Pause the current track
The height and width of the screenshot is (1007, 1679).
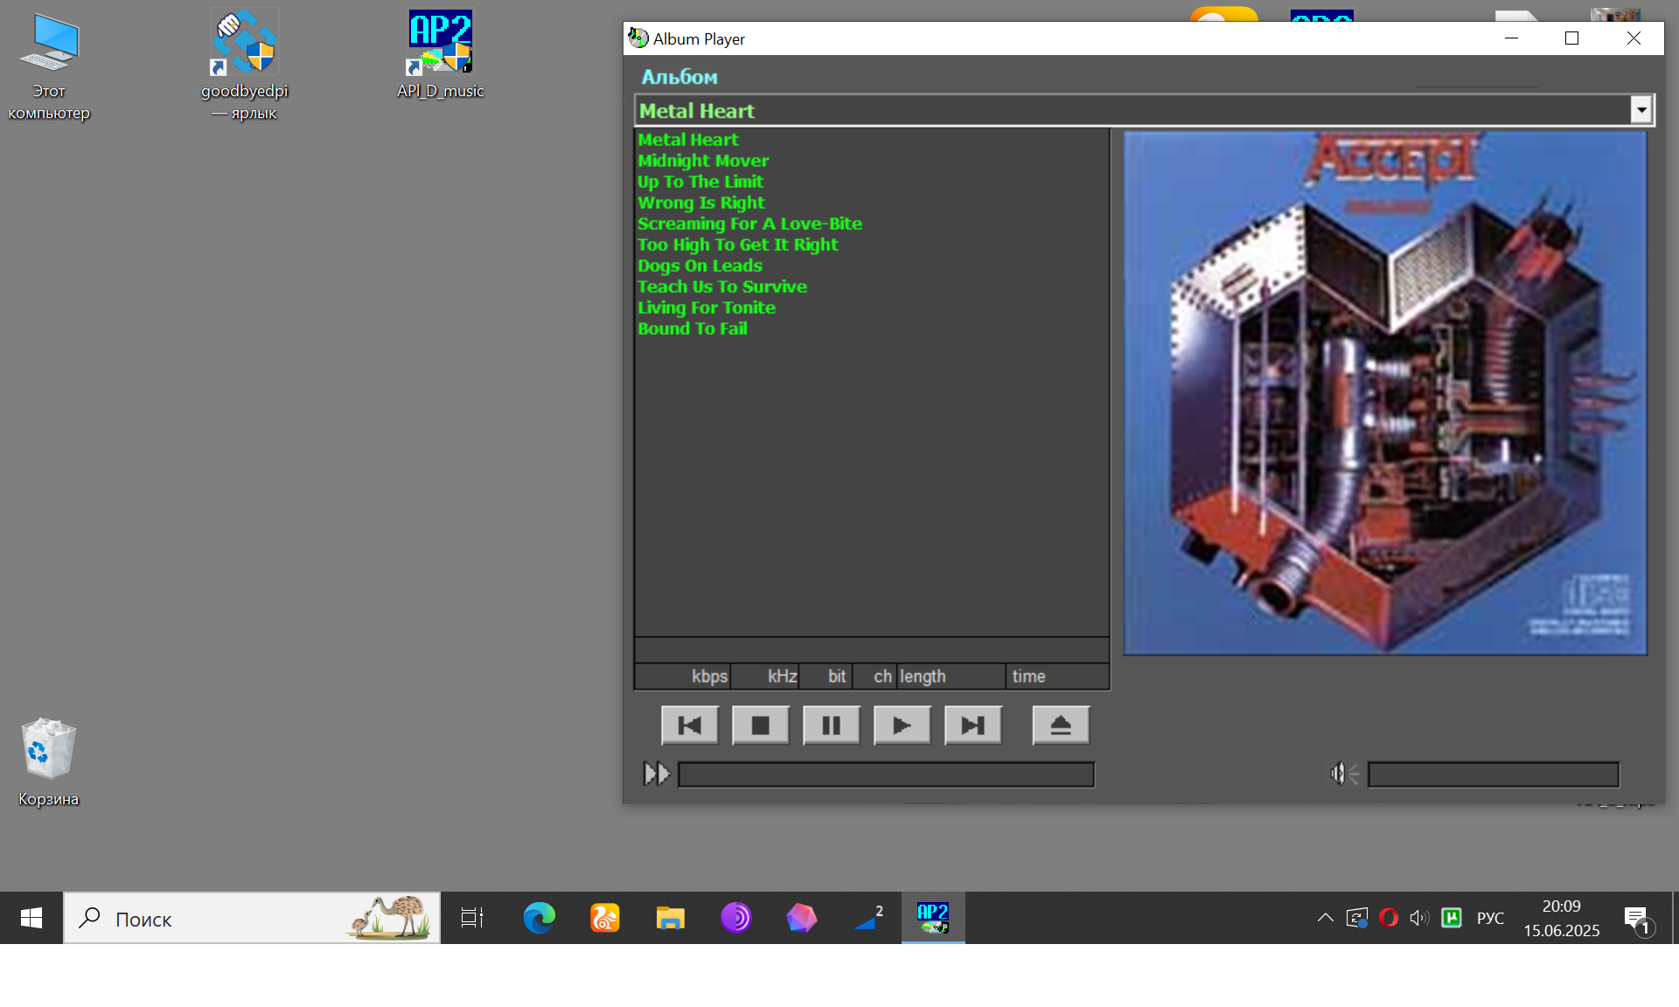tap(831, 726)
